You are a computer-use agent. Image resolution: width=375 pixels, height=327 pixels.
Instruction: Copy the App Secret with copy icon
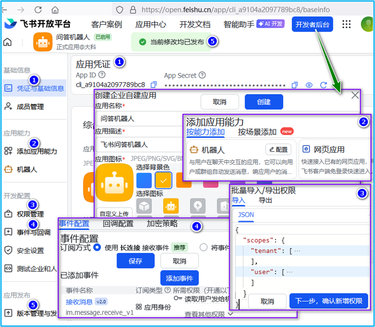click(x=295, y=85)
